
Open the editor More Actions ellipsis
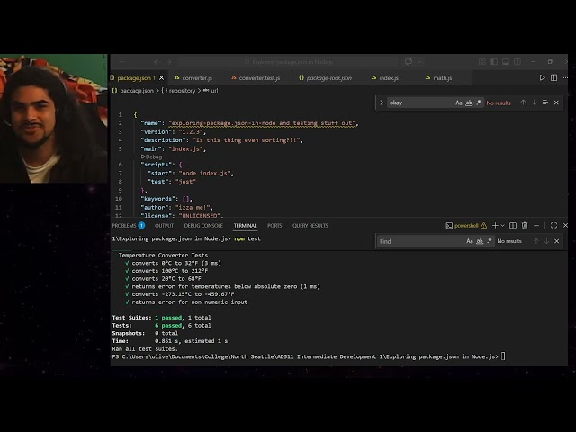click(x=565, y=78)
